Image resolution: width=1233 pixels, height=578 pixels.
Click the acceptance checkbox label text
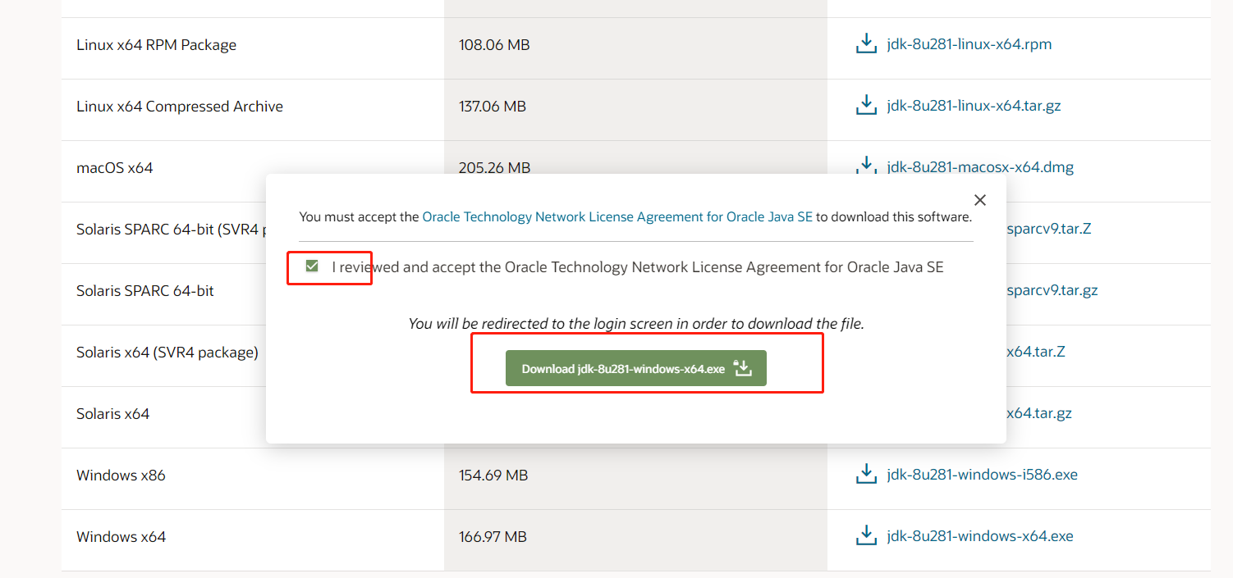637,267
